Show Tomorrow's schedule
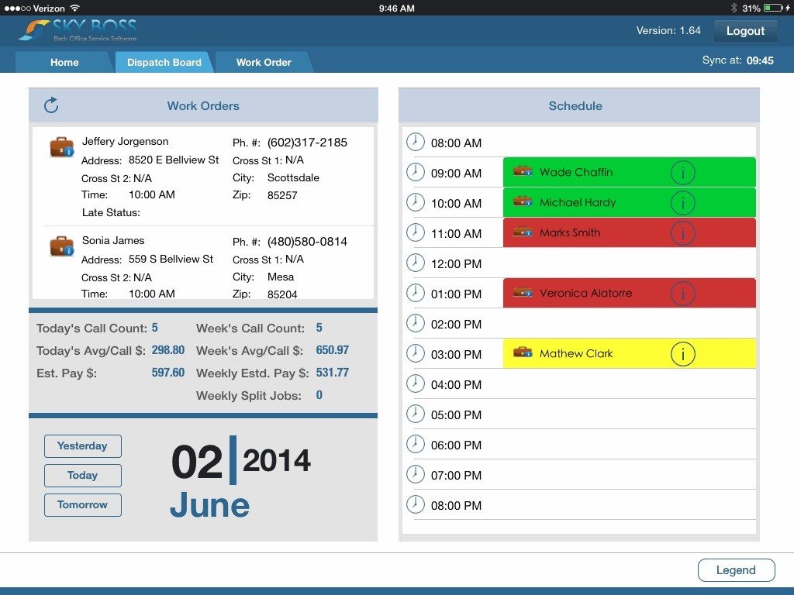The width and height of the screenshot is (794, 595). [82, 504]
